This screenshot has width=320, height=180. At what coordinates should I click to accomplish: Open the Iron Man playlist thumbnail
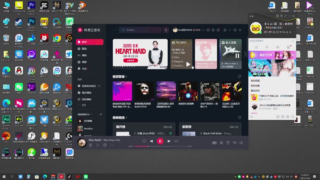188,91
